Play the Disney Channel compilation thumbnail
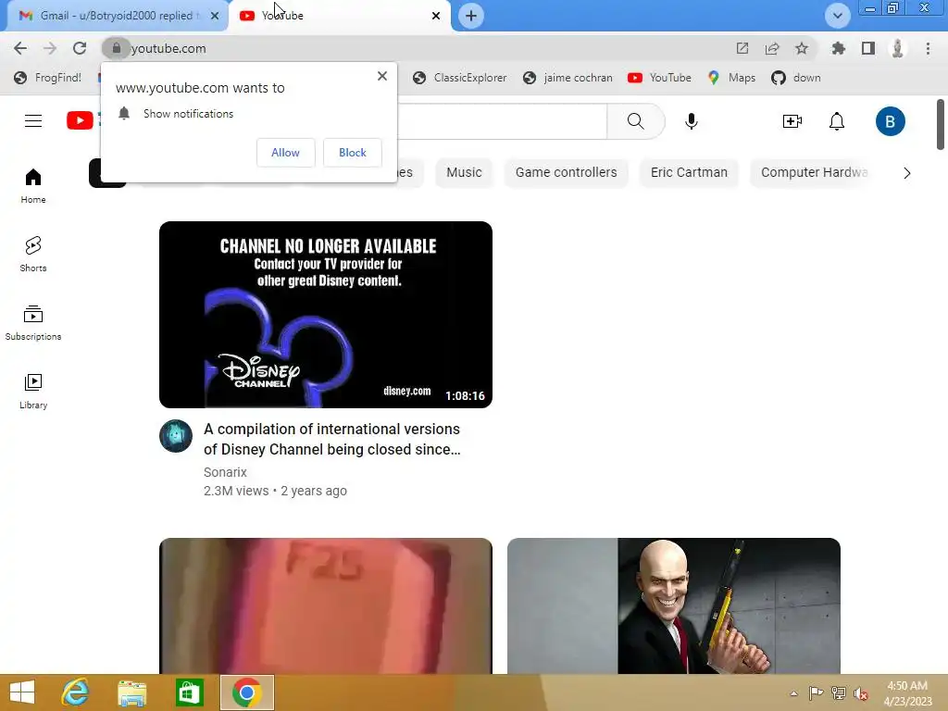 tap(326, 315)
